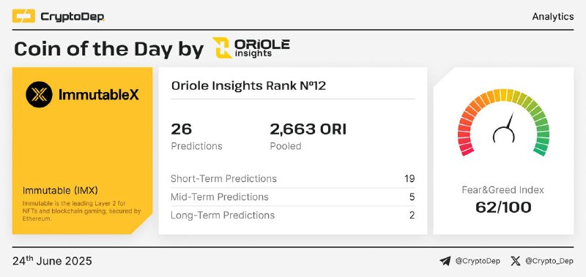The image size is (586, 277).
Task: Click the Telegram paper-plane icon
Action: [x=445, y=262]
